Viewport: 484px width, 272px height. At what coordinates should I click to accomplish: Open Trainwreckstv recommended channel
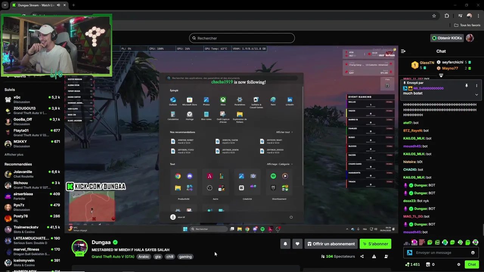pos(32,229)
